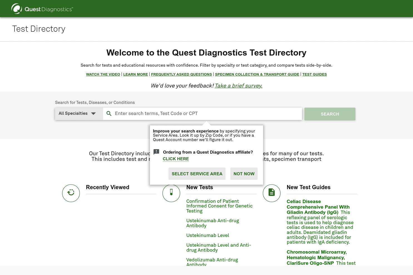Dismiss popup with Not Now
This screenshot has height=275, width=413.
click(244, 174)
